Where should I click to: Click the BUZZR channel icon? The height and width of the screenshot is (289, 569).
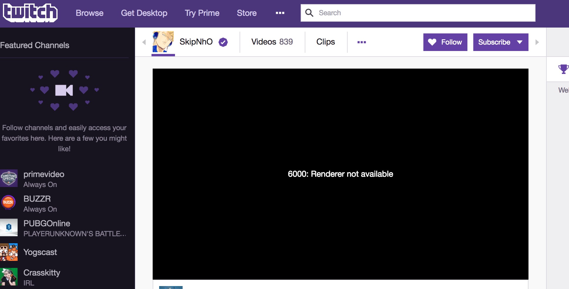(9, 203)
